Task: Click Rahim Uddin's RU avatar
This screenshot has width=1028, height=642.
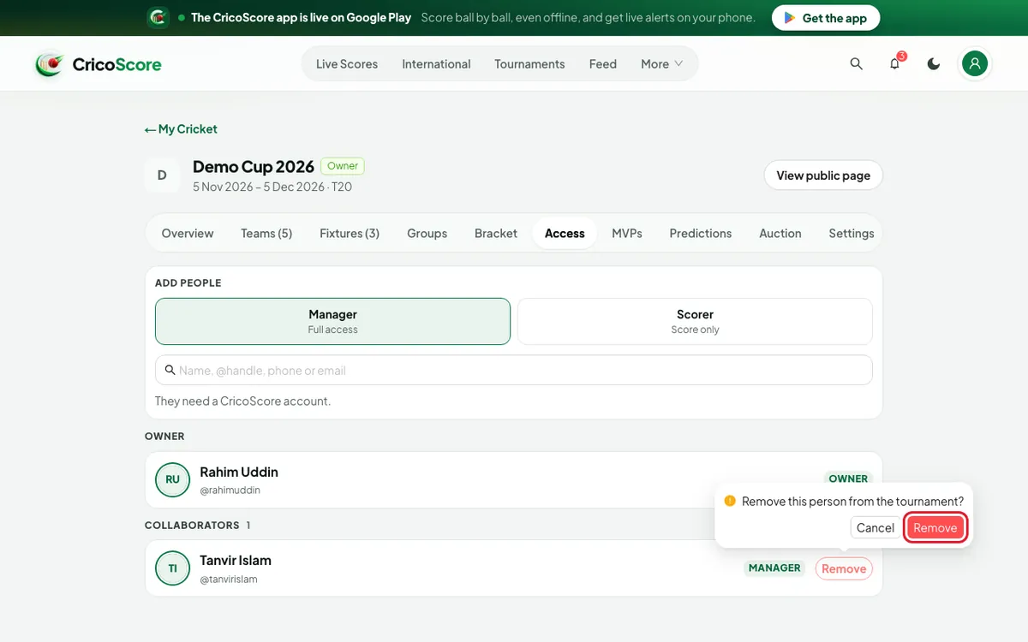Action: pos(172,479)
